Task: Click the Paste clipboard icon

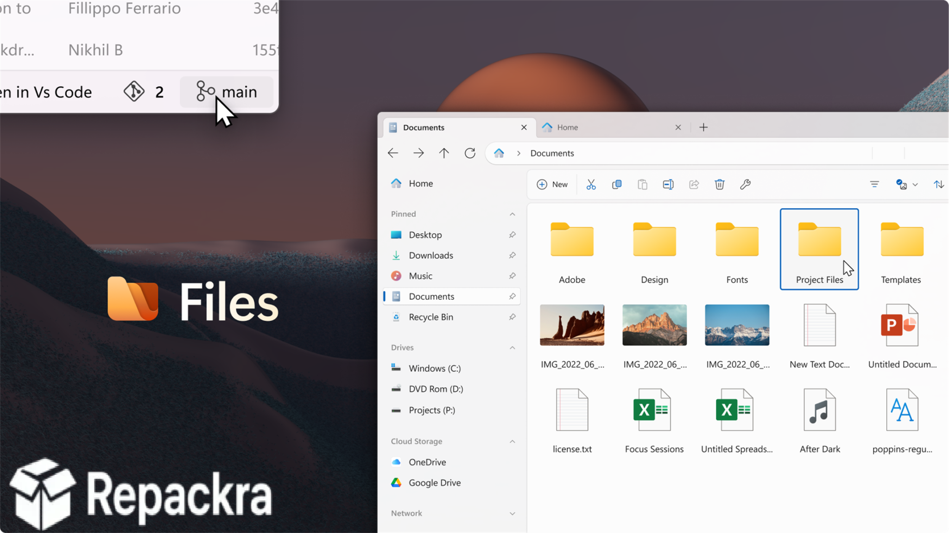Action: 642,185
